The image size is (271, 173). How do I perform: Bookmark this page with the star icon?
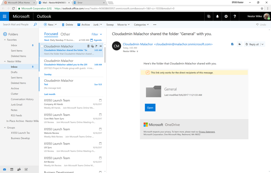[x=262, y=8]
